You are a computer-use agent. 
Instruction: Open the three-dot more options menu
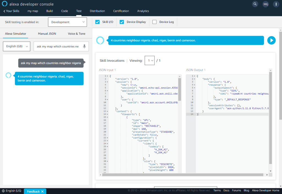coord(276,4)
